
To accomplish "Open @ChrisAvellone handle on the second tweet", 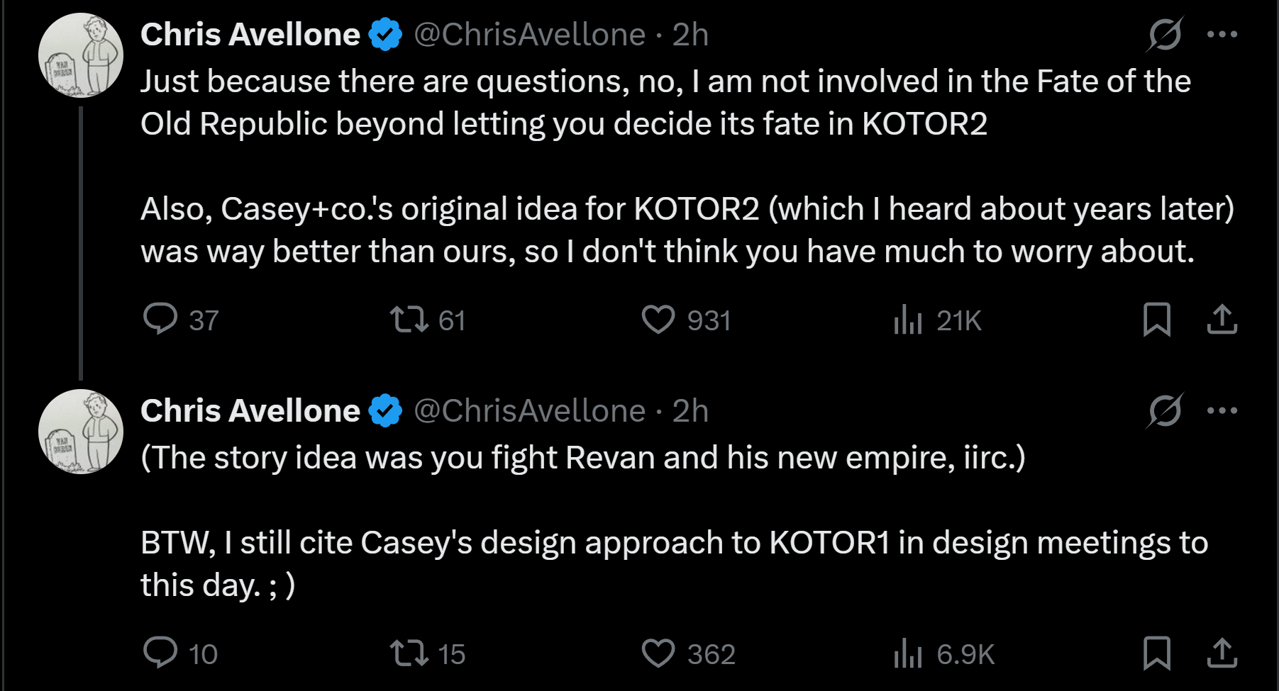I will pyautogui.click(x=529, y=410).
